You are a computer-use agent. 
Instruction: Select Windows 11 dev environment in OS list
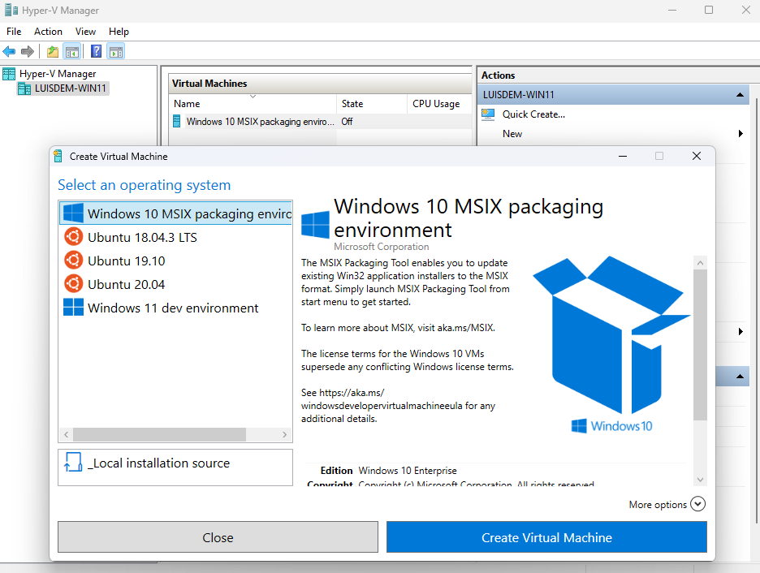176,308
